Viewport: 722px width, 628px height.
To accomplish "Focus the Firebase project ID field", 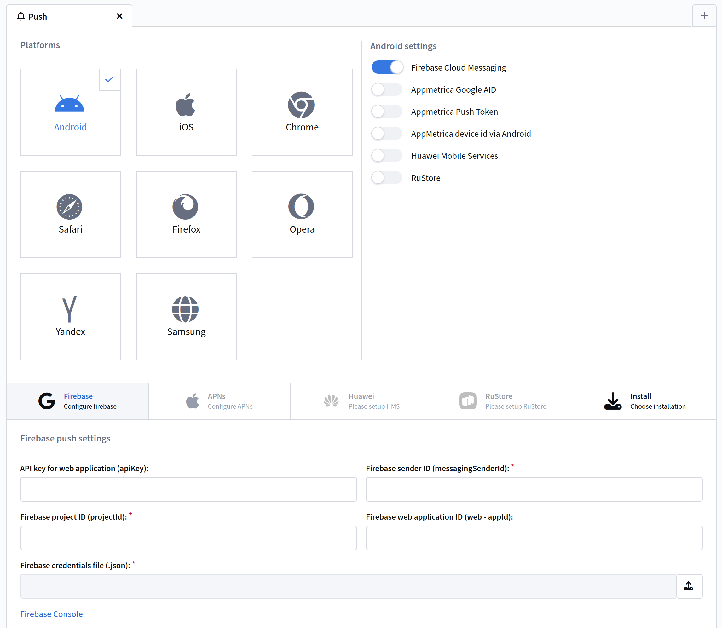I will click(188, 538).
